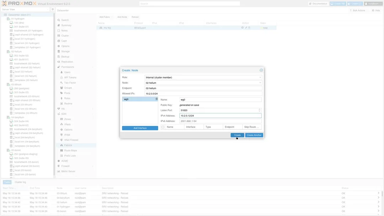The height and width of the screenshot is (216, 384).
Task: Click the Reload button
Action: tap(135, 17)
